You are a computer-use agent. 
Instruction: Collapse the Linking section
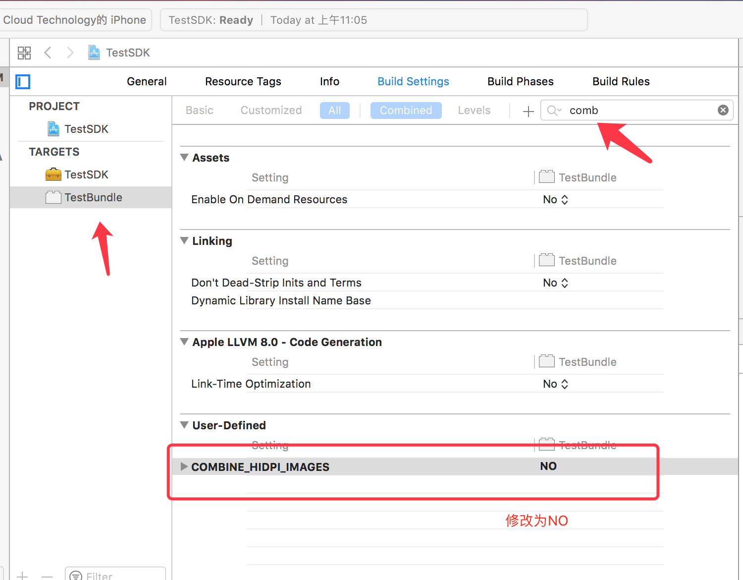click(184, 240)
